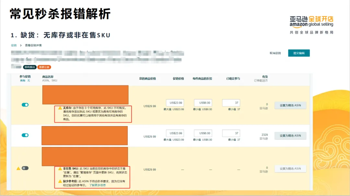
Task: Edit quantity 37 field in the zero-stock row
Action: point(231,103)
